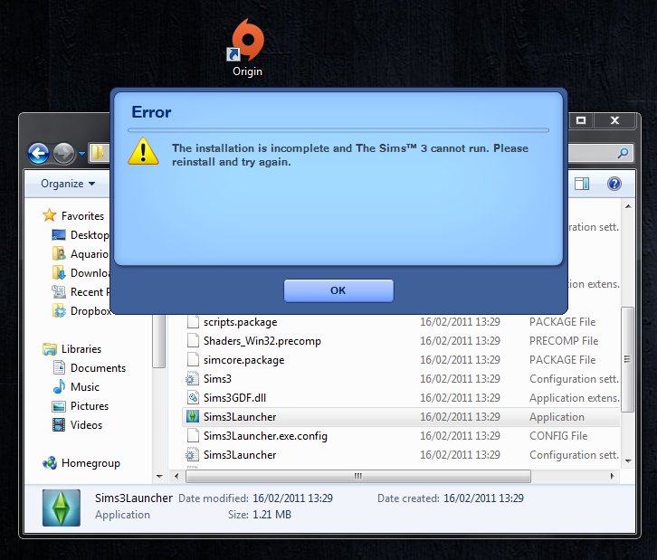The width and height of the screenshot is (657, 560).
Task: Click scroll down arrow of file list
Action: point(628,460)
